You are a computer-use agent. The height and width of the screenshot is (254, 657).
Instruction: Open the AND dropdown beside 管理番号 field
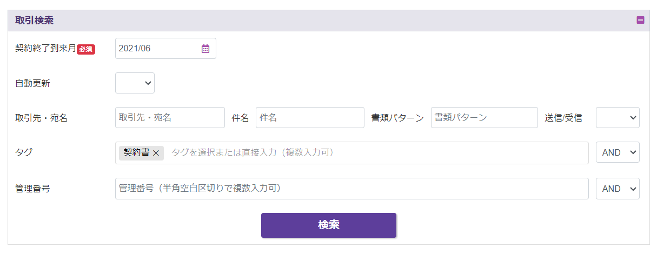[x=618, y=189]
